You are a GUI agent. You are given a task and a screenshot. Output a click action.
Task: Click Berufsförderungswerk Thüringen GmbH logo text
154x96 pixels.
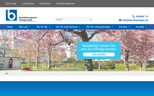pos(28,19)
